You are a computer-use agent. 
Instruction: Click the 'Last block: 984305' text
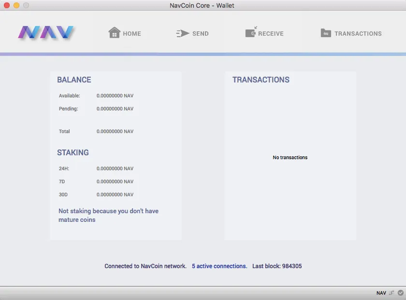pyautogui.click(x=277, y=266)
